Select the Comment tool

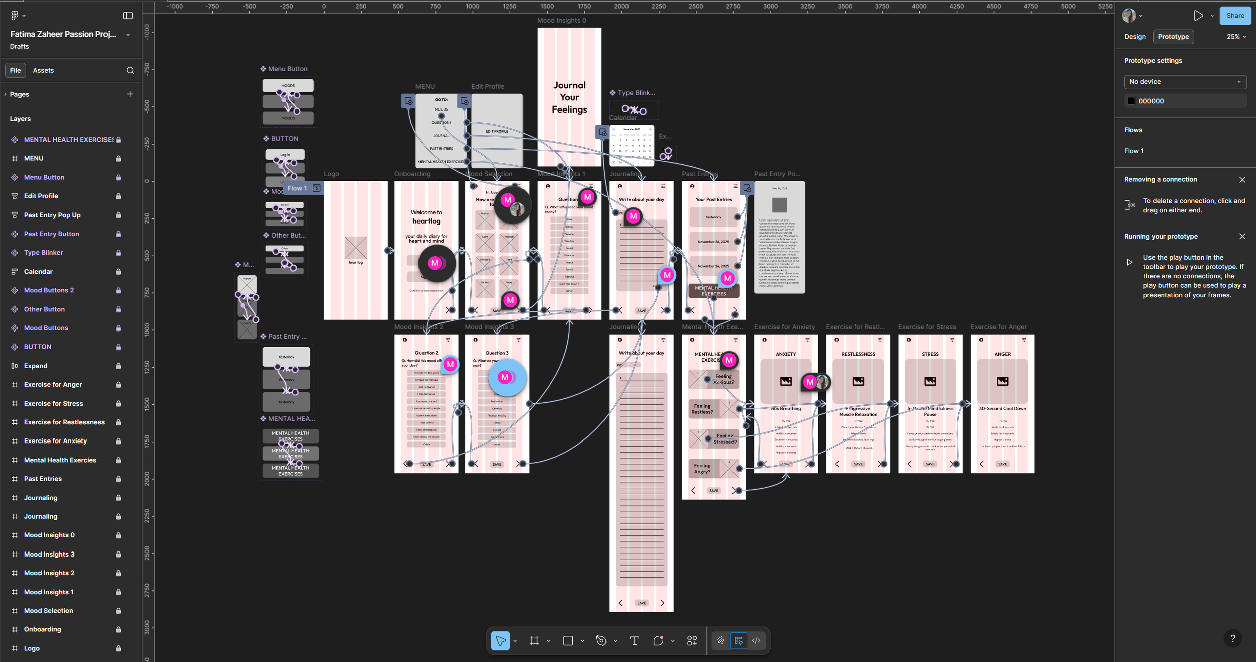pos(658,640)
